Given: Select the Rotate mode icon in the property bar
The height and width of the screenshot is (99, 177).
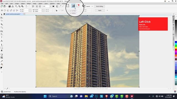Looking at the screenshot, I should tap(5, 10).
